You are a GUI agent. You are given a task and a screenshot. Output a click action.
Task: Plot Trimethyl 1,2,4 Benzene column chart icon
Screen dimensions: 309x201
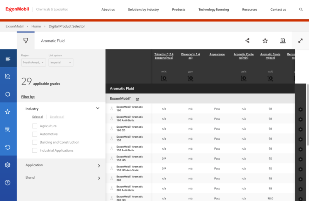(x=164, y=78)
